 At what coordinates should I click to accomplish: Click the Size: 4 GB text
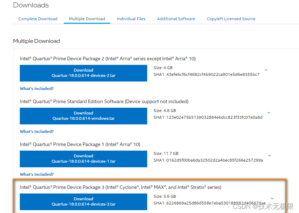(x=163, y=68)
